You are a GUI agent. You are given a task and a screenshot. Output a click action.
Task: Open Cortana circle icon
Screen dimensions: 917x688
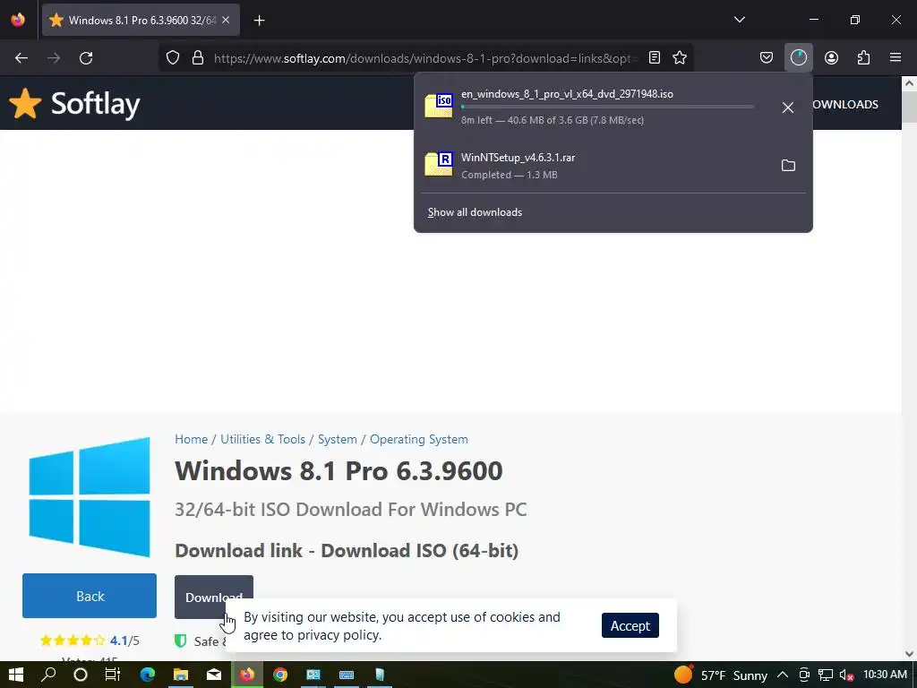pos(81,675)
